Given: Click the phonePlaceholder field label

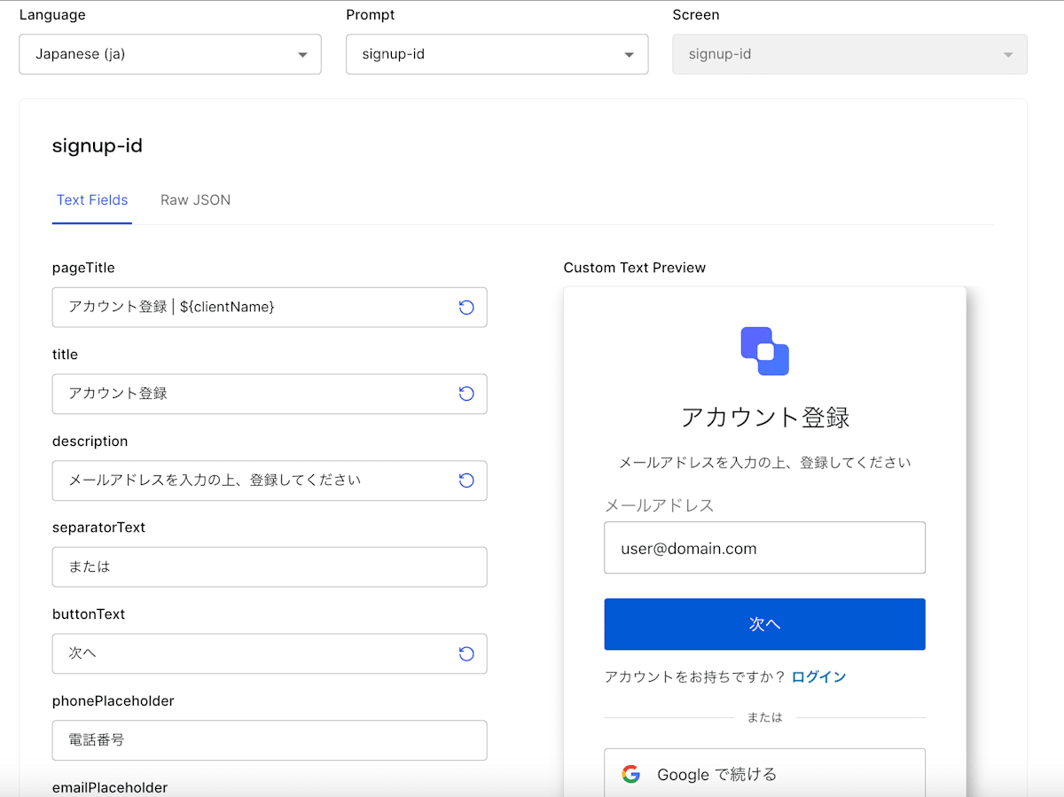Looking at the screenshot, I should click(113, 701).
